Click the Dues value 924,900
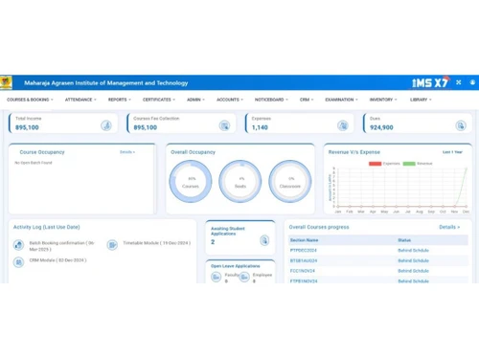479x359 pixels. [x=381, y=127]
